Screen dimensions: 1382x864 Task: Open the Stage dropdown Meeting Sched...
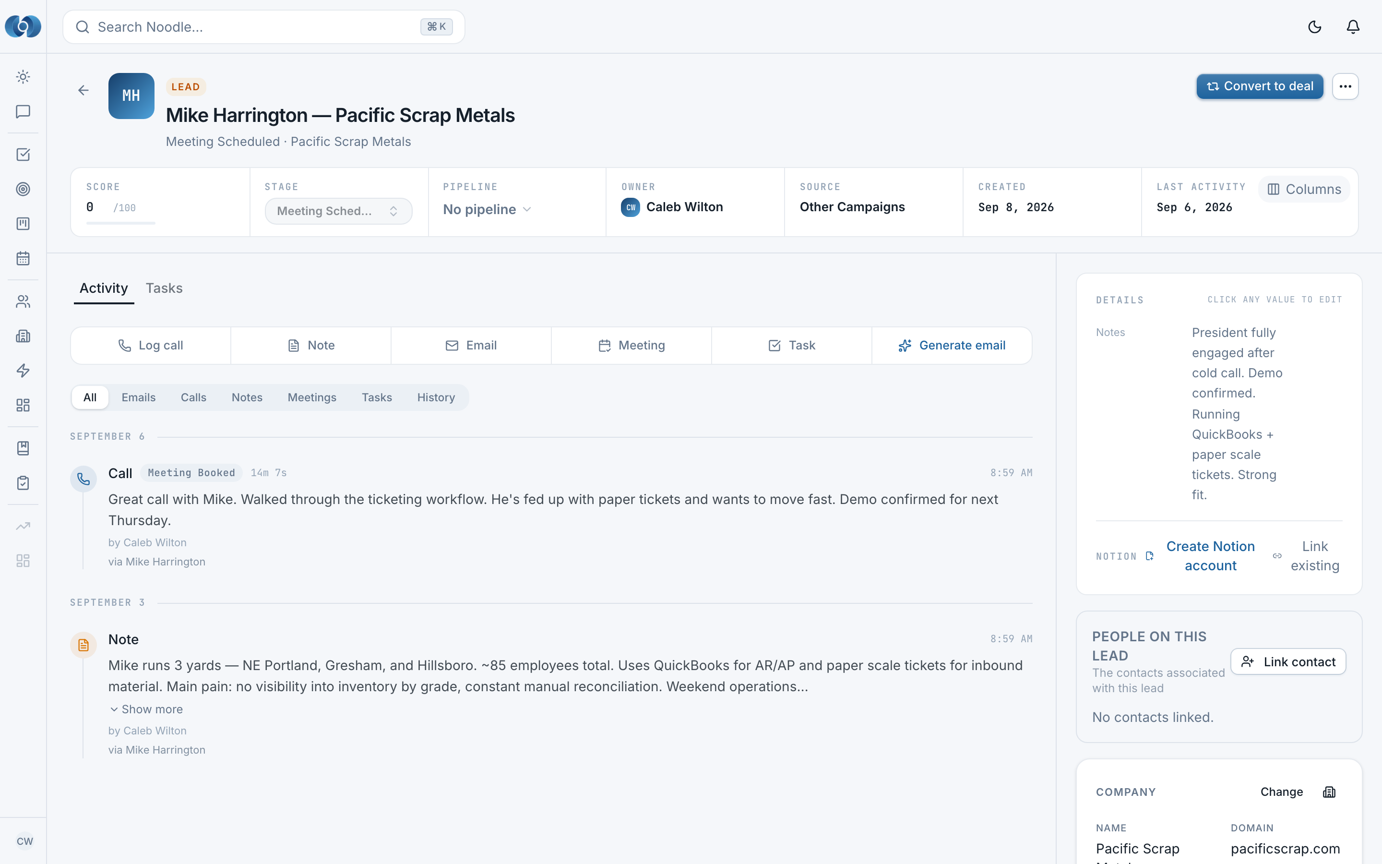pyautogui.click(x=338, y=211)
